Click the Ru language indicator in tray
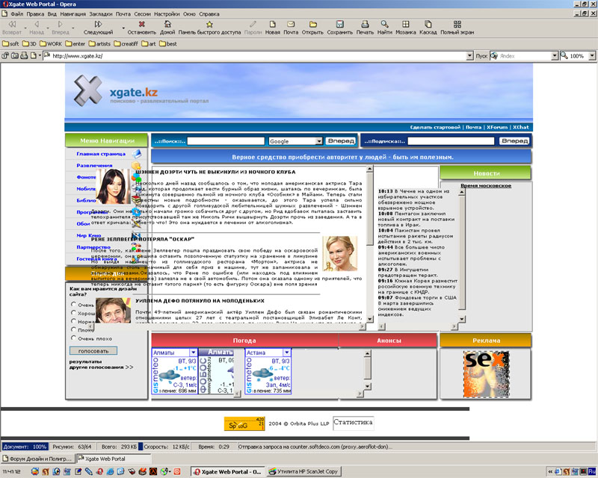 tap(592, 471)
